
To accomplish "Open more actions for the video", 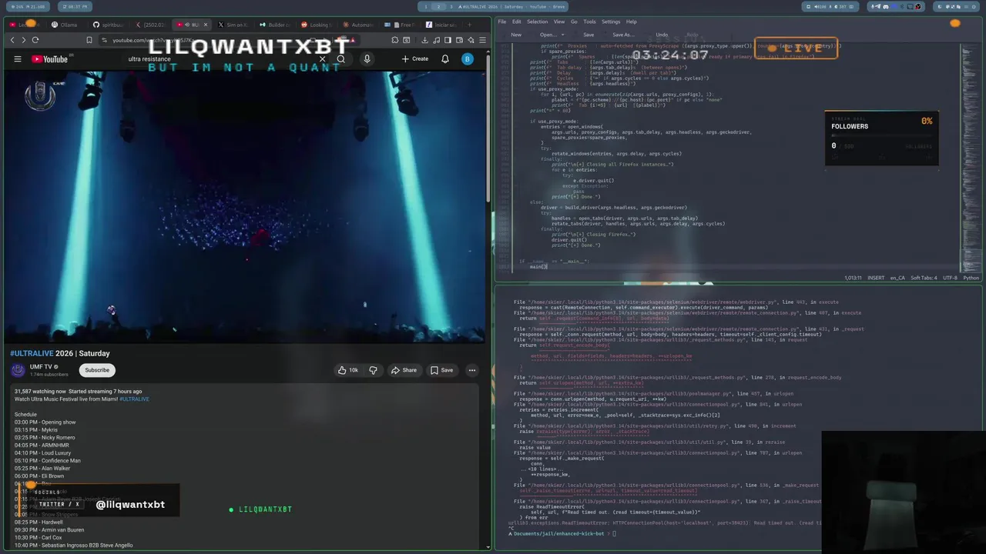I will click(472, 370).
